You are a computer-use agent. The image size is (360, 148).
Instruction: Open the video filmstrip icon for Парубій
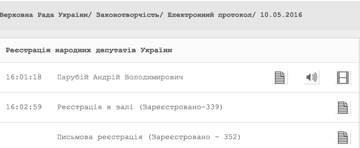(343, 77)
